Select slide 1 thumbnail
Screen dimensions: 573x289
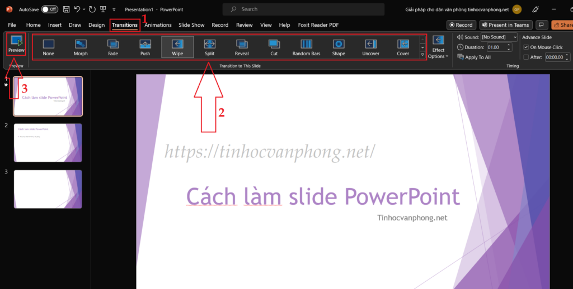pos(48,96)
